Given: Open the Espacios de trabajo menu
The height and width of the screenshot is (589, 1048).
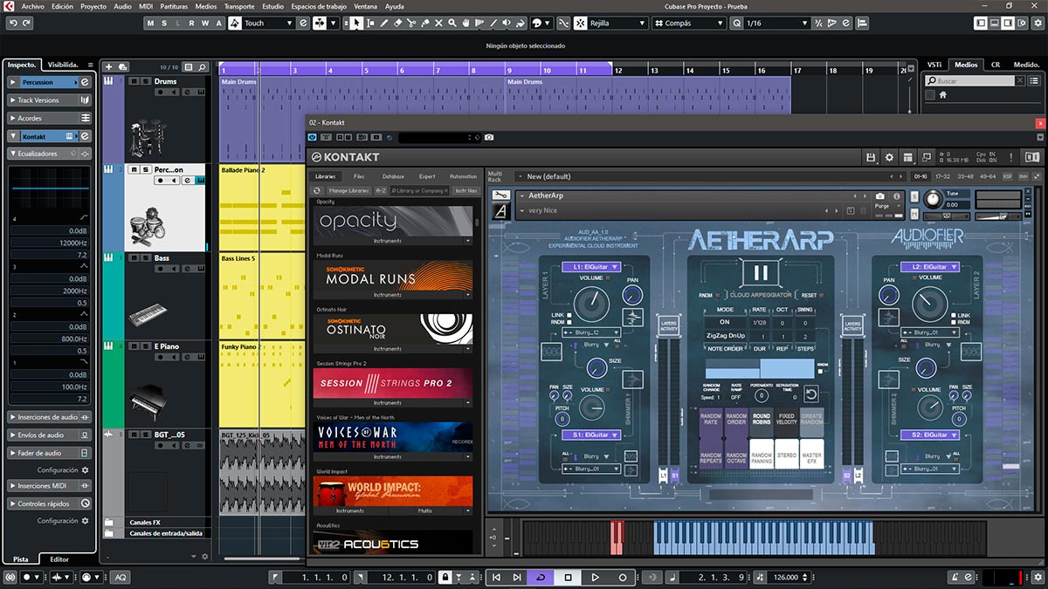Looking at the screenshot, I should click(321, 6).
